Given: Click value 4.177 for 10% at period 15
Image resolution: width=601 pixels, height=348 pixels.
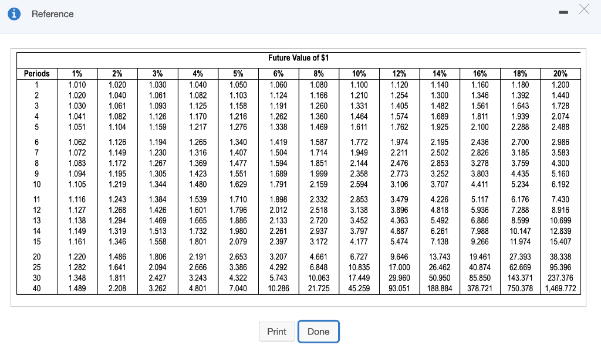Looking at the screenshot, I should (x=359, y=242).
